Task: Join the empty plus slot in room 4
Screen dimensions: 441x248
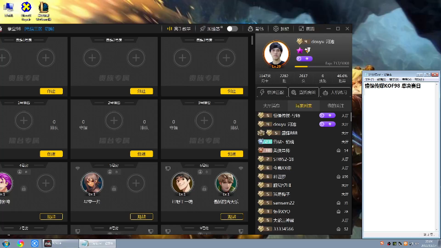Action: pyautogui.click(x=46, y=184)
